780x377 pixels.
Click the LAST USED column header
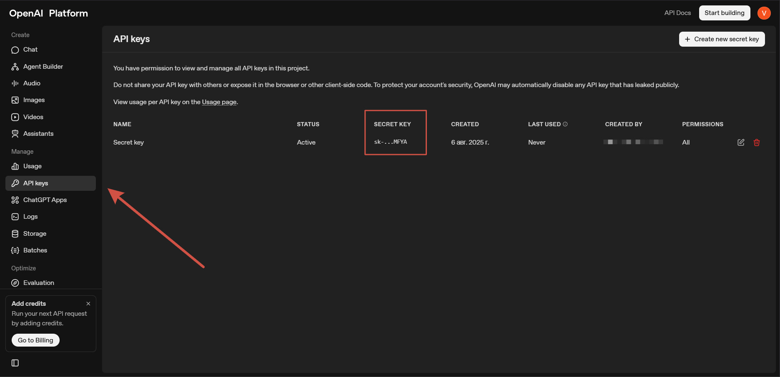[544, 124]
